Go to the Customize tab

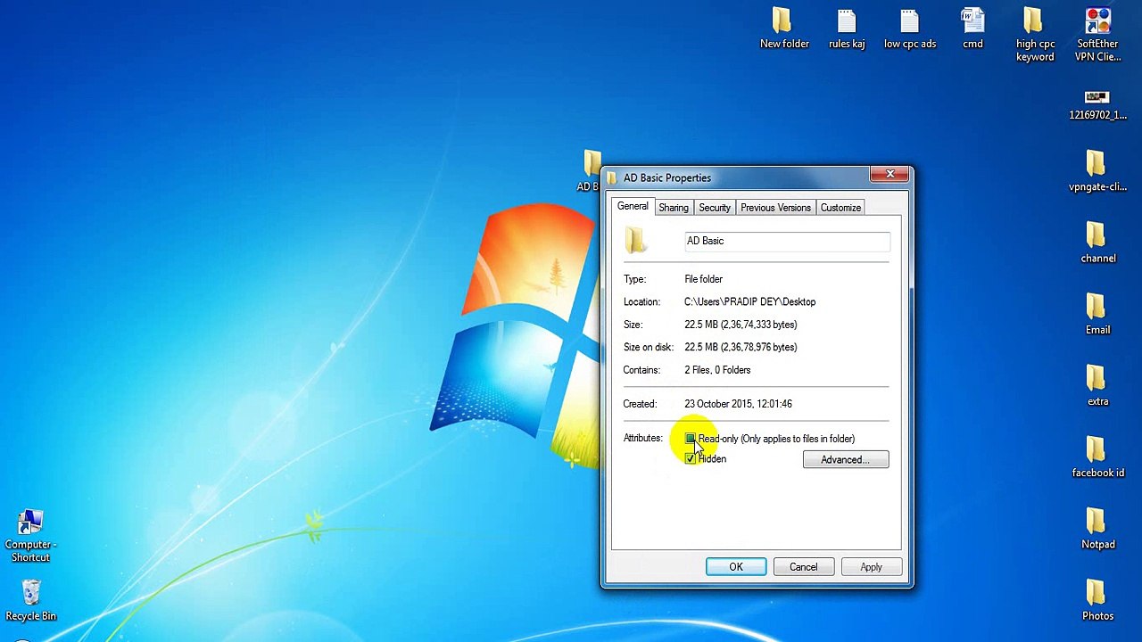coord(840,208)
